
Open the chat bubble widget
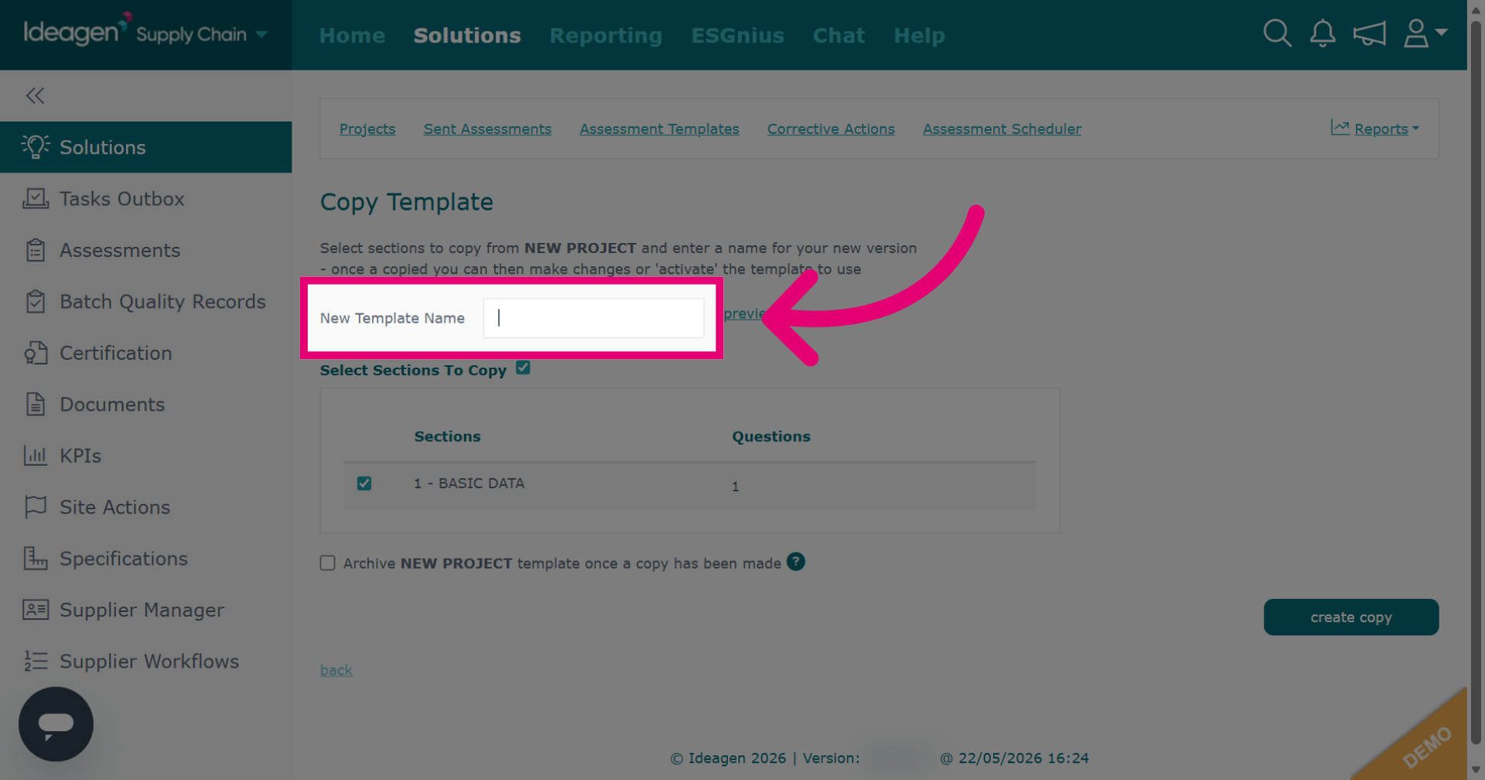point(56,724)
